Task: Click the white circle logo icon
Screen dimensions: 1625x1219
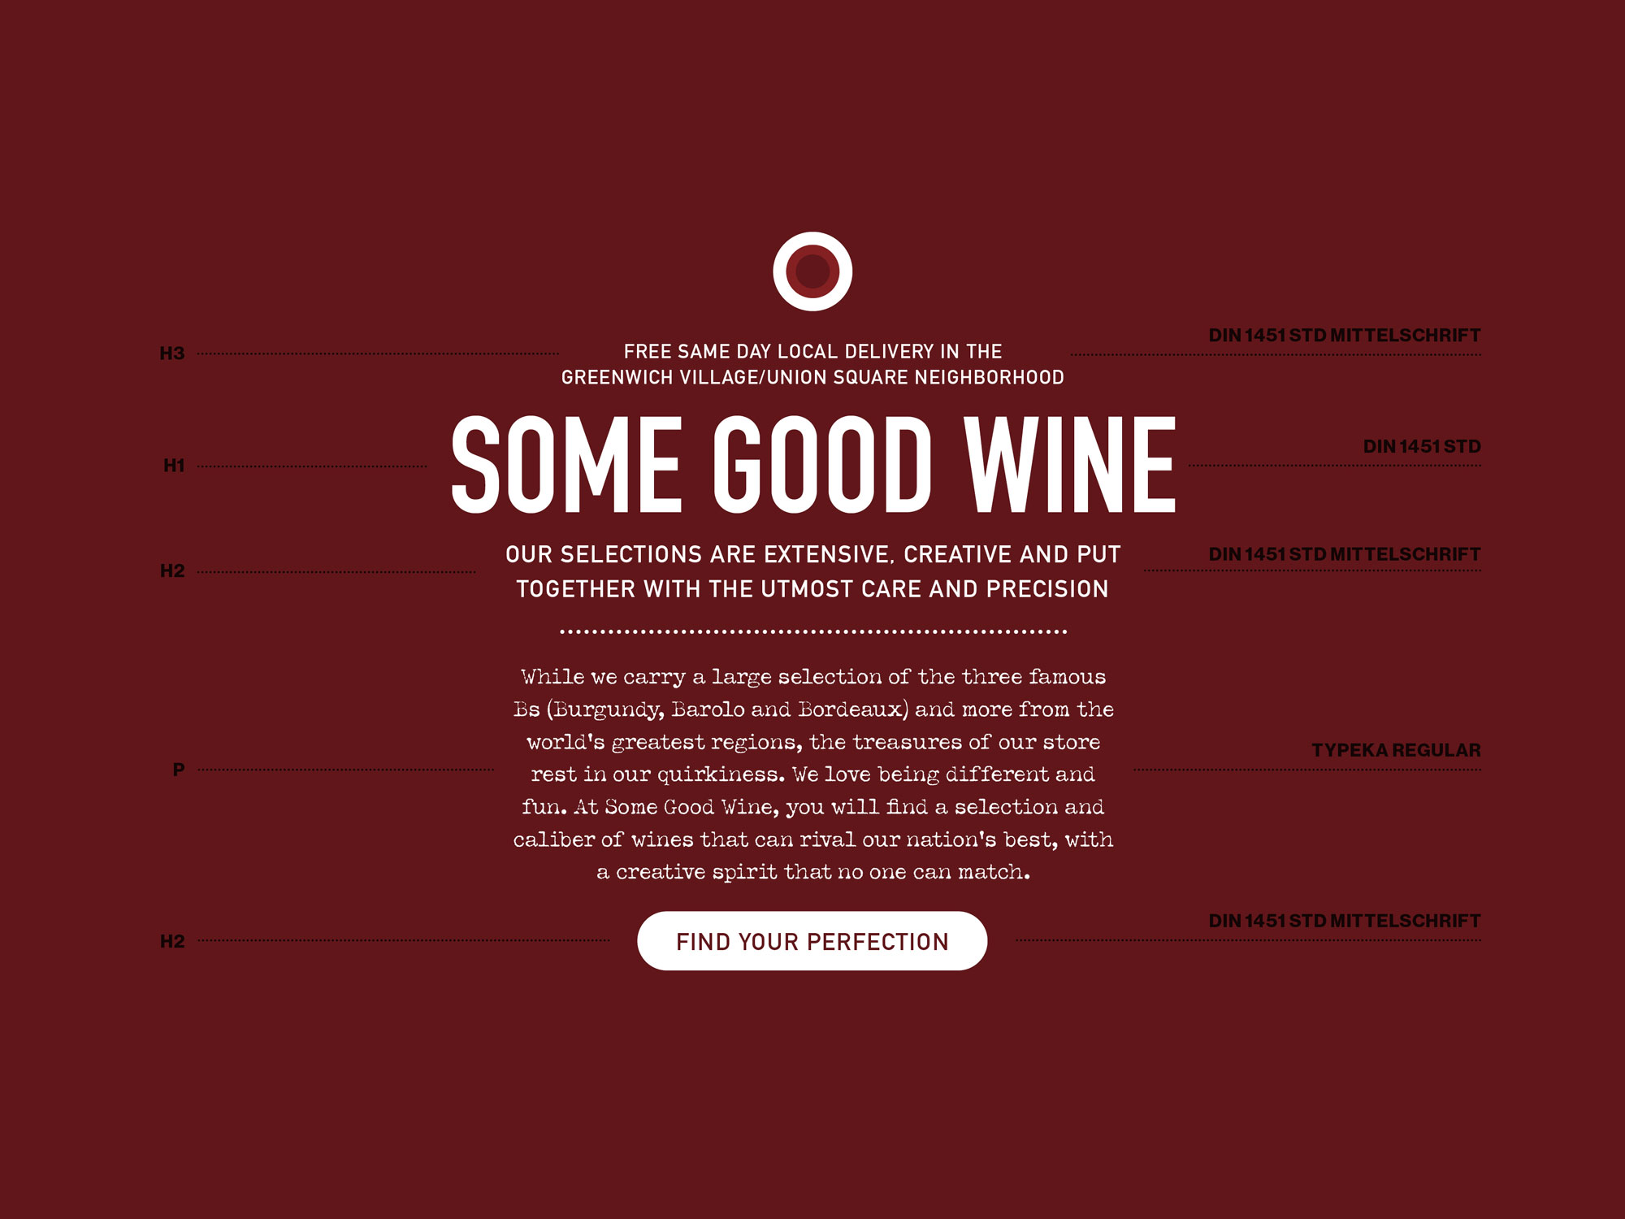Action: (812, 271)
